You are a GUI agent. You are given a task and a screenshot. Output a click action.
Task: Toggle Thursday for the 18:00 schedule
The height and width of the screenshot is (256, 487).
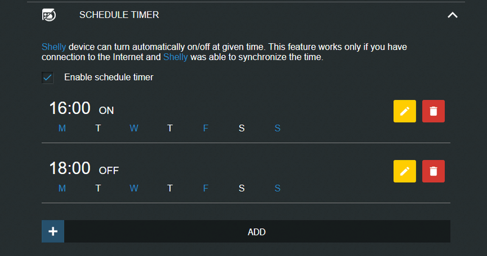(x=170, y=188)
